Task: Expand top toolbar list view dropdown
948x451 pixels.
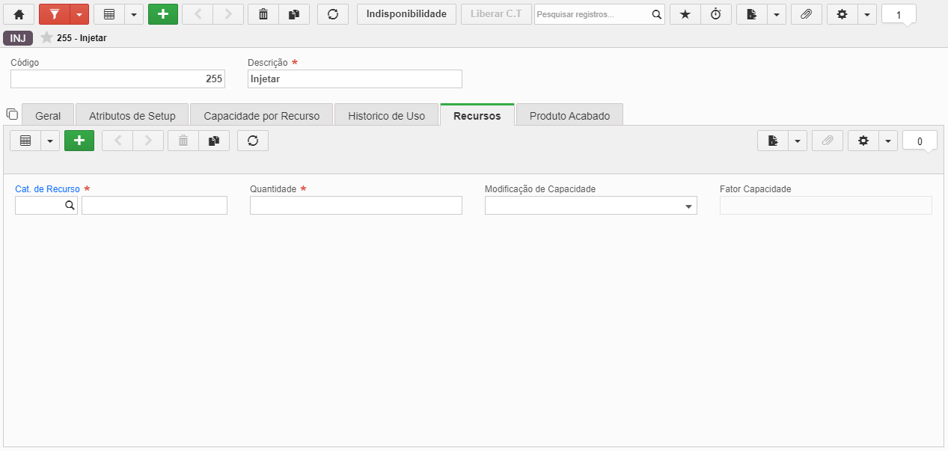Action: [x=133, y=14]
